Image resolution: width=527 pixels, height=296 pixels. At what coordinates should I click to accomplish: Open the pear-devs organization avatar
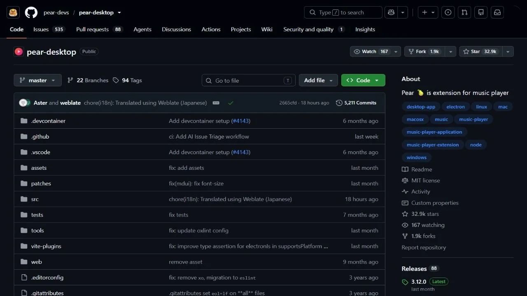13,12
